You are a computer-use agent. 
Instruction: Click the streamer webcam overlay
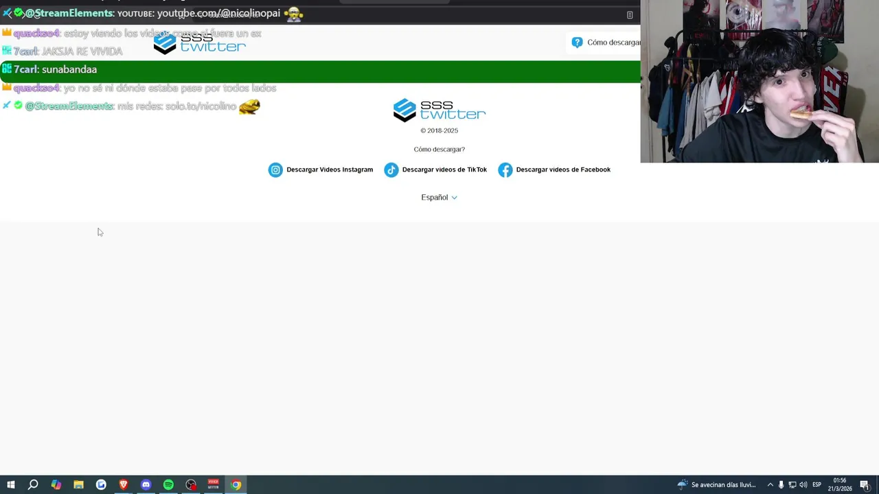(760, 81)
